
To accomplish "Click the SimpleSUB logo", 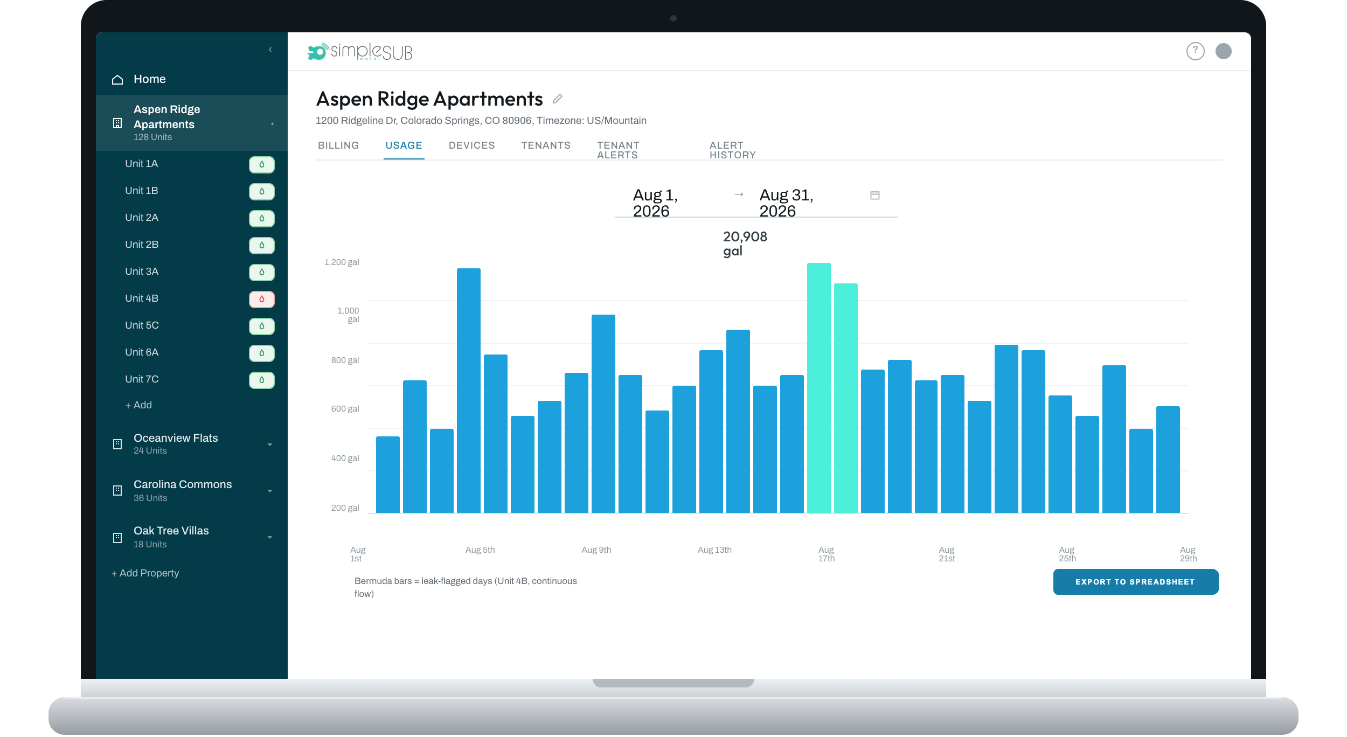I will pyautogui.click(x=360, y=52).
